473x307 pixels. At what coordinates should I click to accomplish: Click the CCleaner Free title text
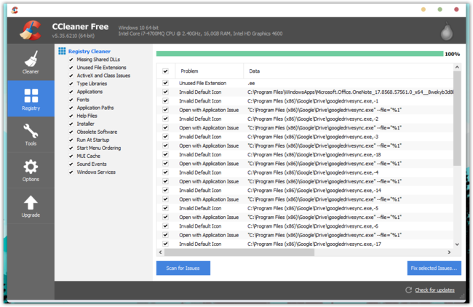coord(80,26)
